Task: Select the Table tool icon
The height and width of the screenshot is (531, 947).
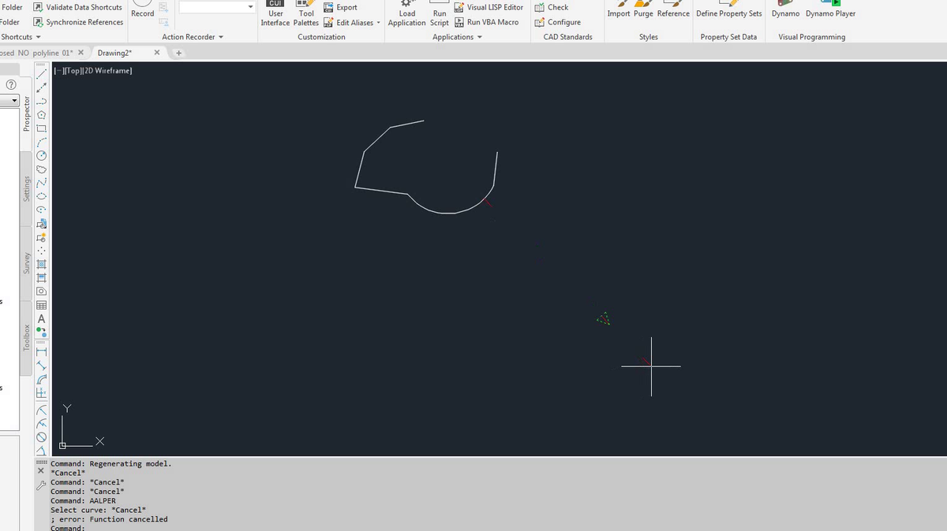Action: 42,305
